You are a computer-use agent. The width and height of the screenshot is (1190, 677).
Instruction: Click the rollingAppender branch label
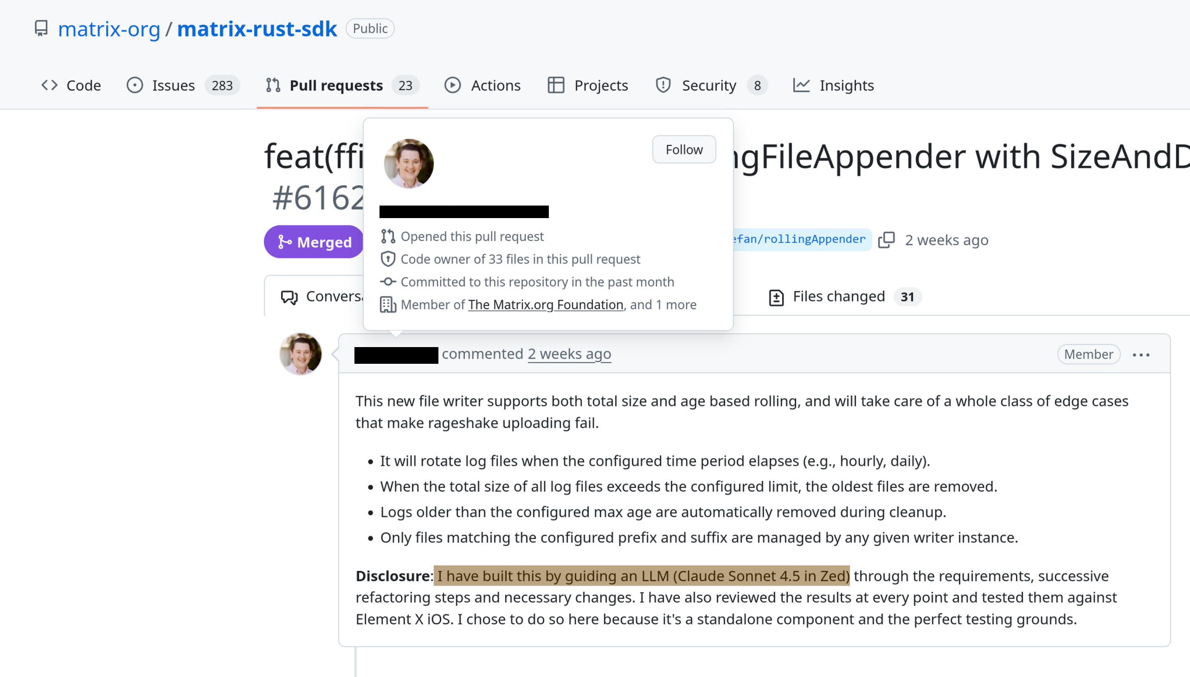[x=799, y=239]
